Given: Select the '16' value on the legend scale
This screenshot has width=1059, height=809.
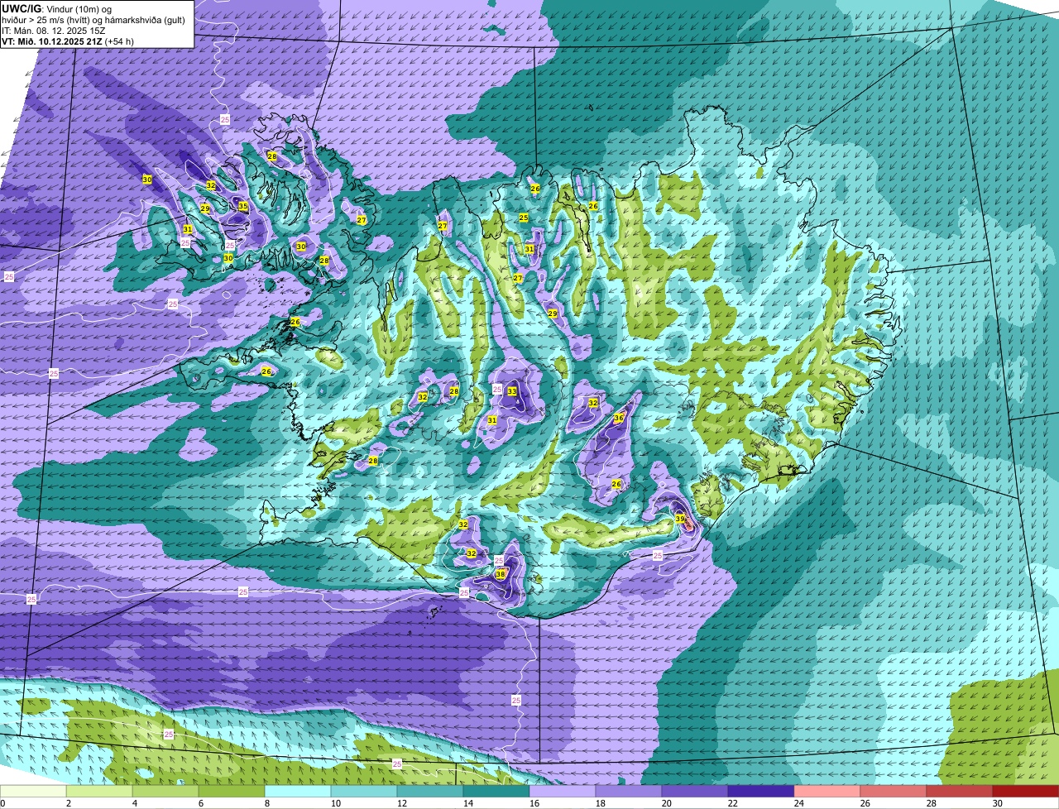Looking at the screenshot, I should [x=534, y=803].
